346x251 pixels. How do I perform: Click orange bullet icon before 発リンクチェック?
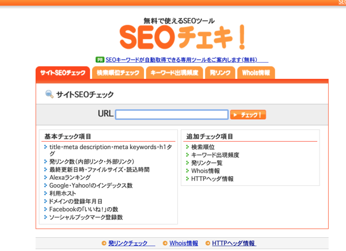[x=104, y=244]
